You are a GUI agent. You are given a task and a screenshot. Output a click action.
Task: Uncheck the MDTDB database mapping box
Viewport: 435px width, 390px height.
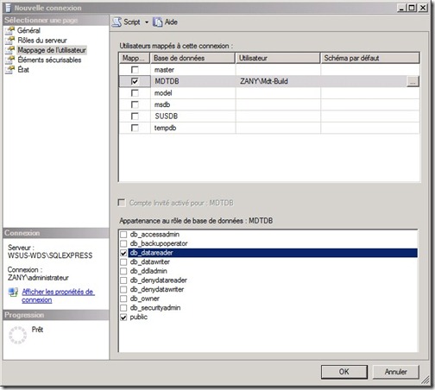[135, 81]
